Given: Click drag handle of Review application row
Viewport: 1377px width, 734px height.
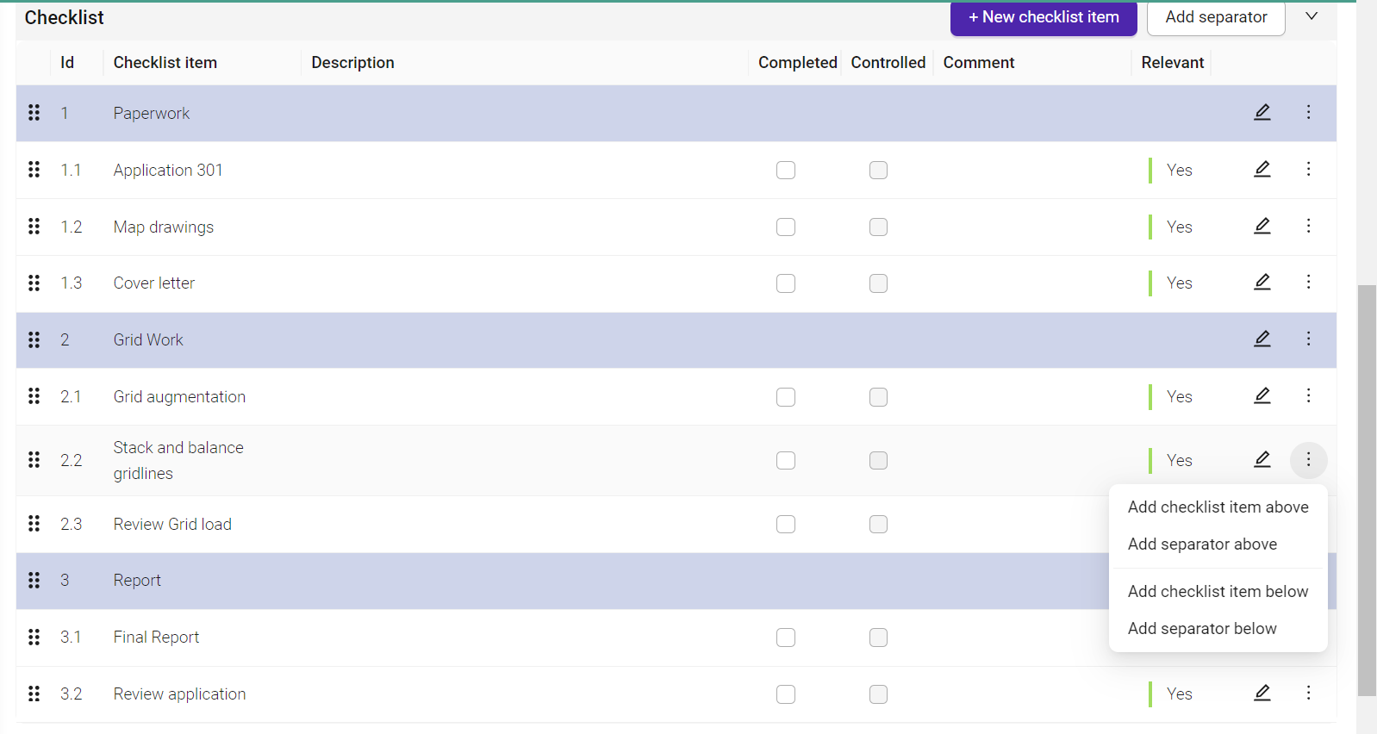Looking at the screenshot, I should coord(34,694).
